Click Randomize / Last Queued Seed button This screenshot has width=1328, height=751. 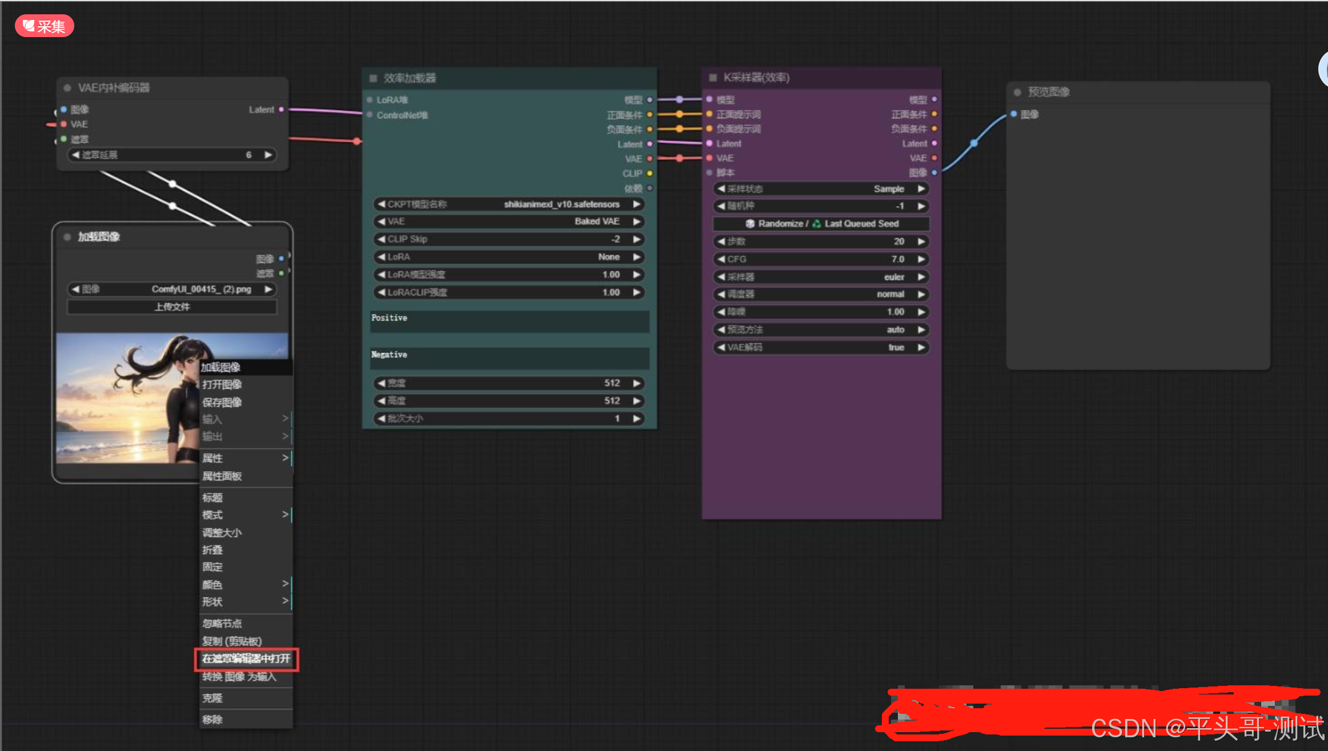pos(821,224)
